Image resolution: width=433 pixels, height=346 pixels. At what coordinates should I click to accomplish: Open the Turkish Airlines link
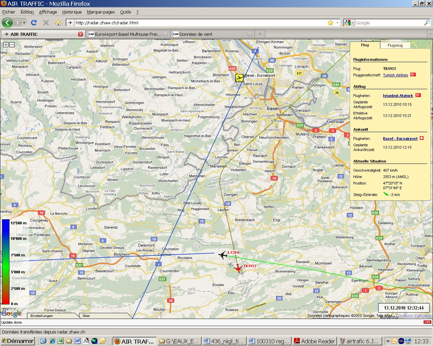395,75
